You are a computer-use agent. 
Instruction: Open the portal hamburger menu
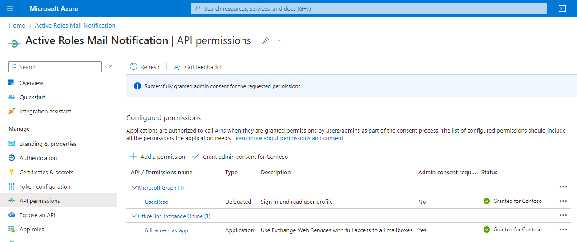pos(10,8)
